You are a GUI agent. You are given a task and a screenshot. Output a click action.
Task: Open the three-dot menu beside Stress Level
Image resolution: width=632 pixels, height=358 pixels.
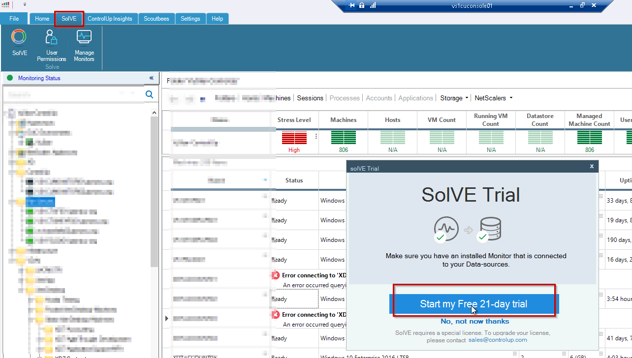point(316,136)
